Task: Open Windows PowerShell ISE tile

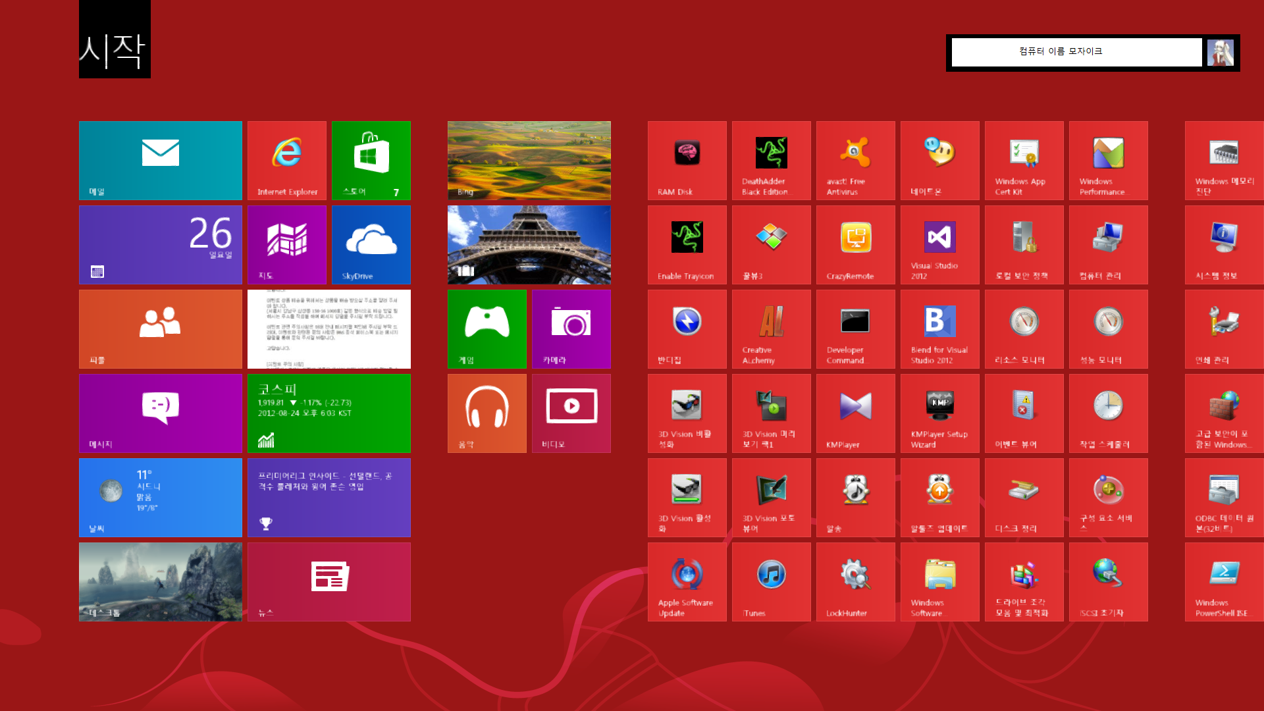Action: coord(1224,582)
